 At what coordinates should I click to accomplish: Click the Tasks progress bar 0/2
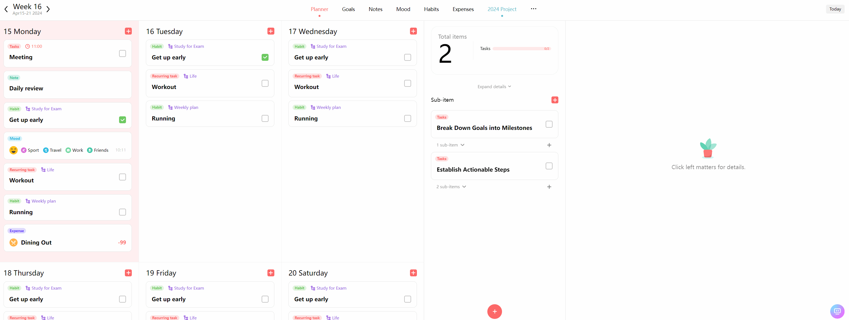click(x=521, y=49)
